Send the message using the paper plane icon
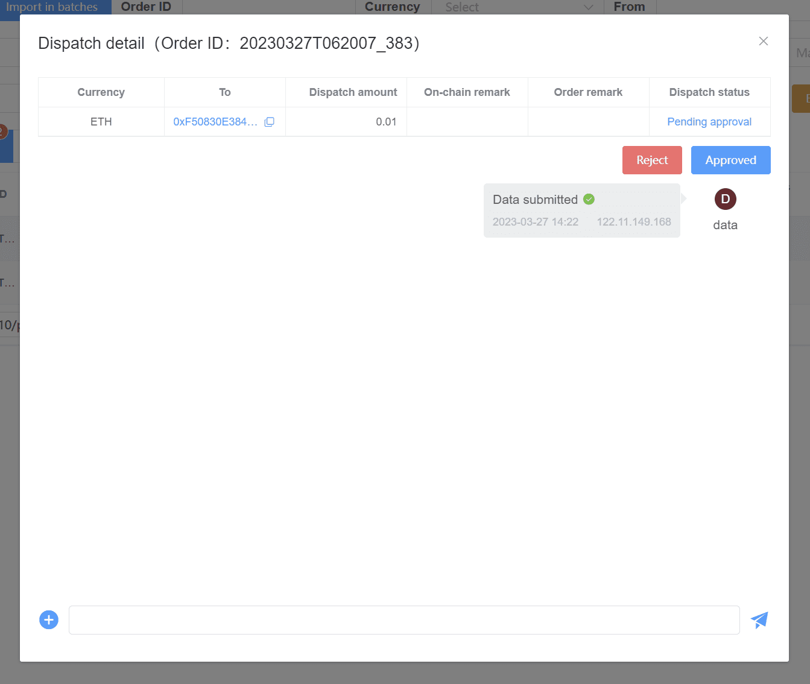This screenshot has width=810, height=684. coord(759,619)
